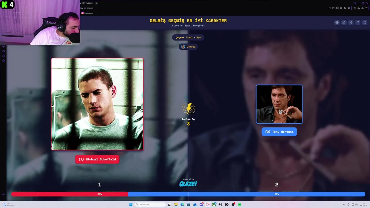Open the sidebar settings gear icon
The width and height of the screenshot is (370, 208).
pyautogui.click(x=3, y=61)
